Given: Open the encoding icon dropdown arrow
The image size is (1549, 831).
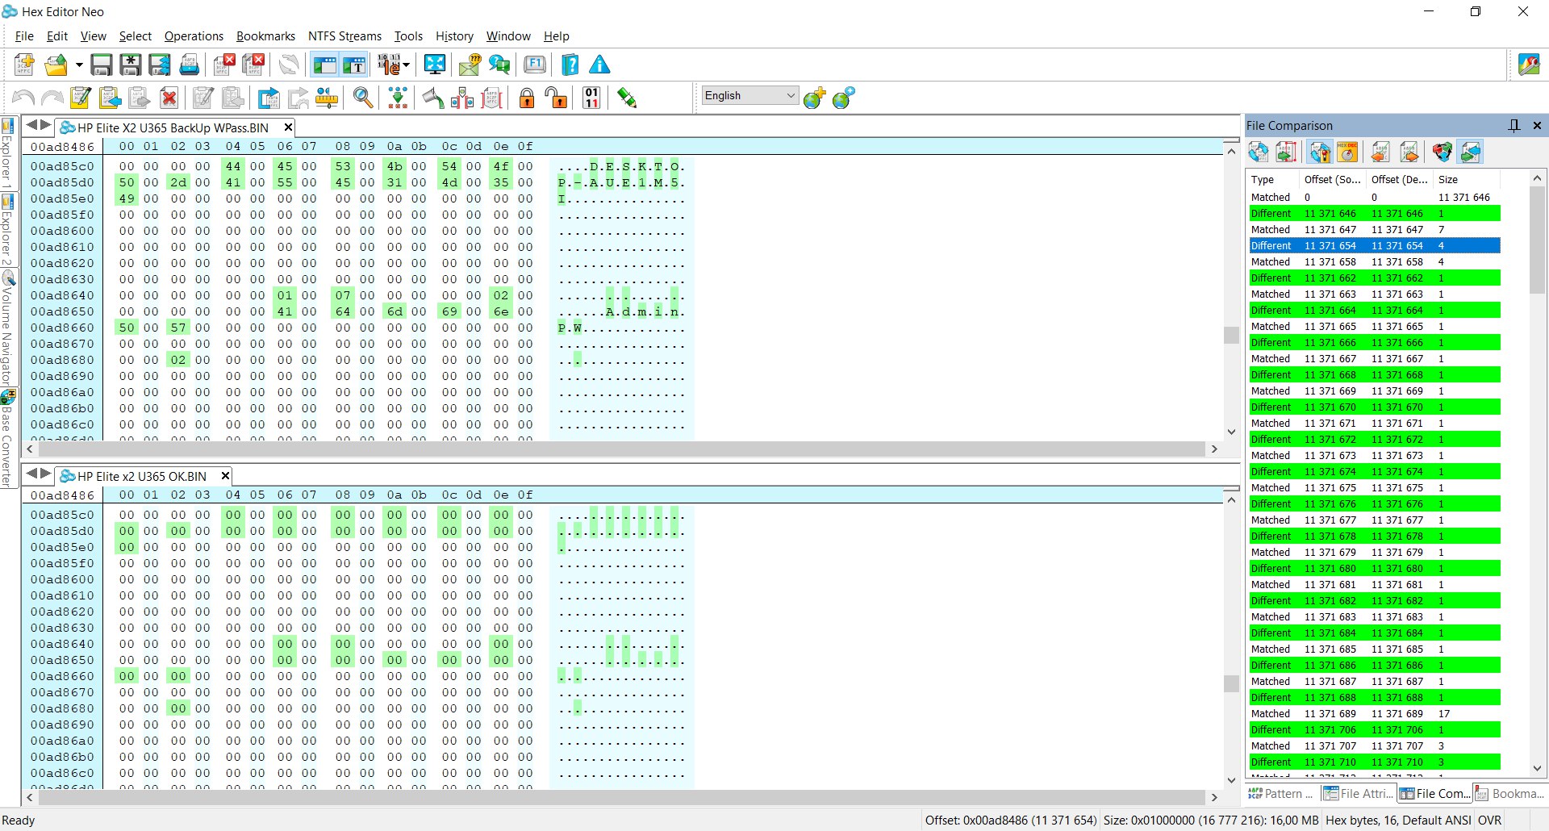Looking at the screenshot, I should click(406, 65).
